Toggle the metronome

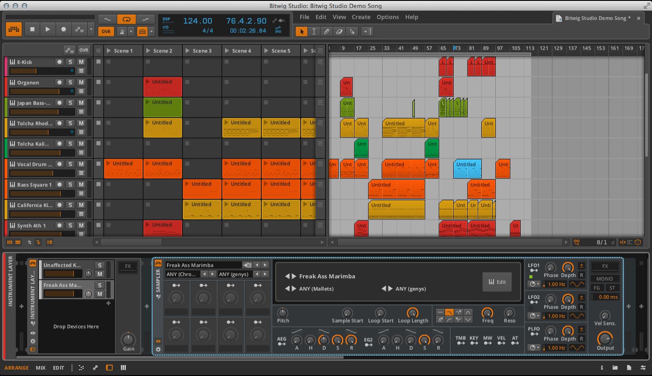[x=122, y=32]
